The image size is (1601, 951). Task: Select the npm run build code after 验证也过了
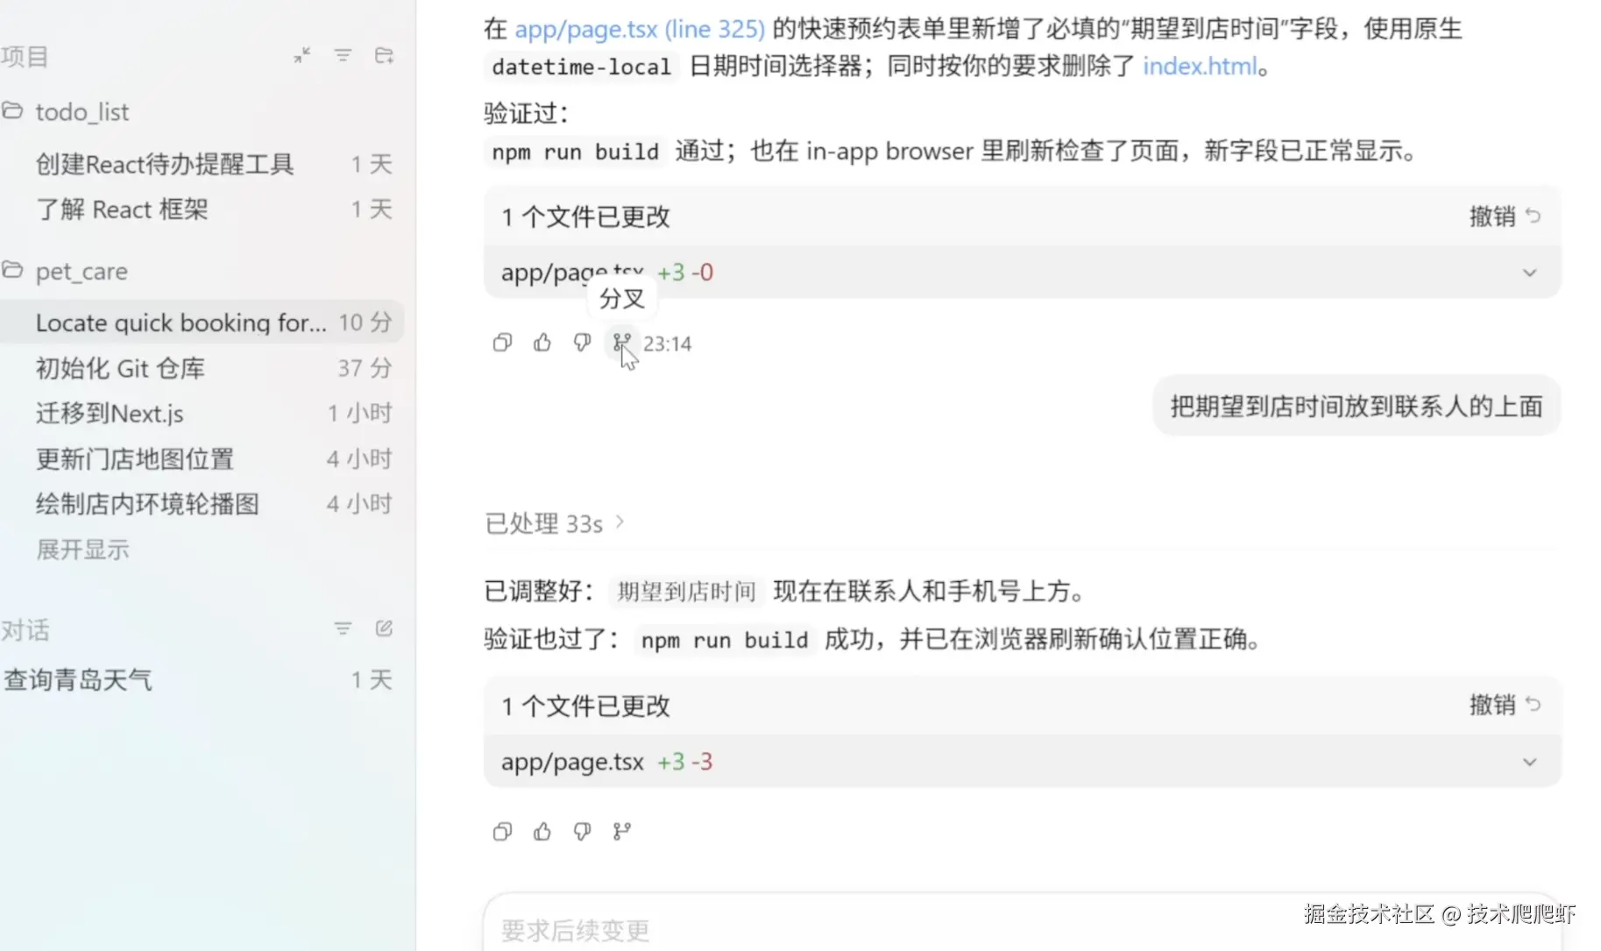[725, 640]
